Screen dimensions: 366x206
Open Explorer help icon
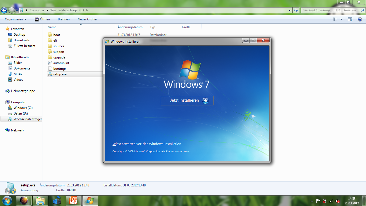point(360,19)
